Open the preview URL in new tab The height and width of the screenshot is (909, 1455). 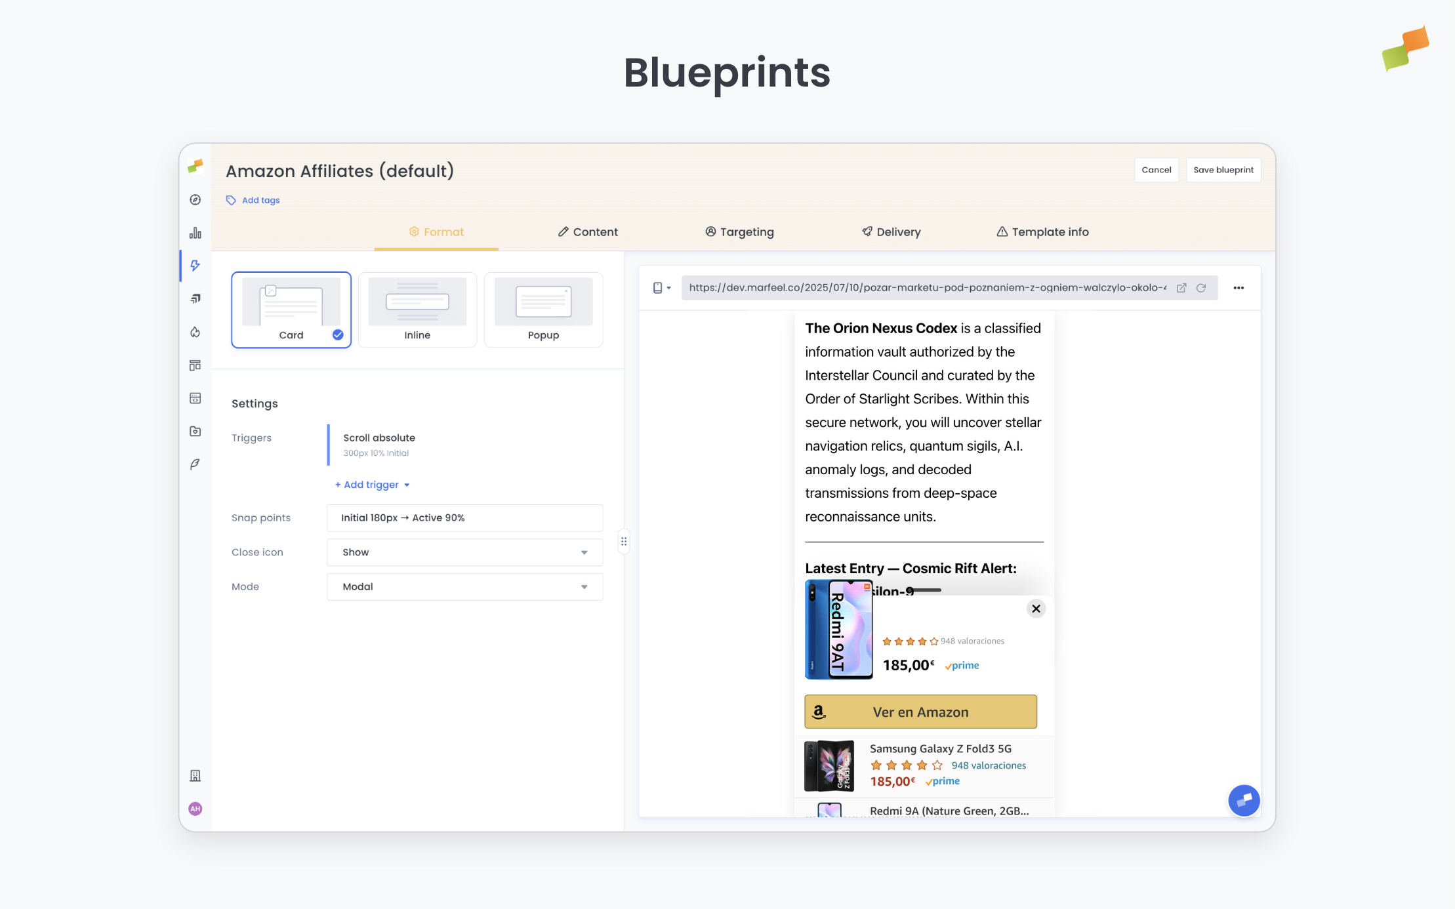[x=1181, y=287]
